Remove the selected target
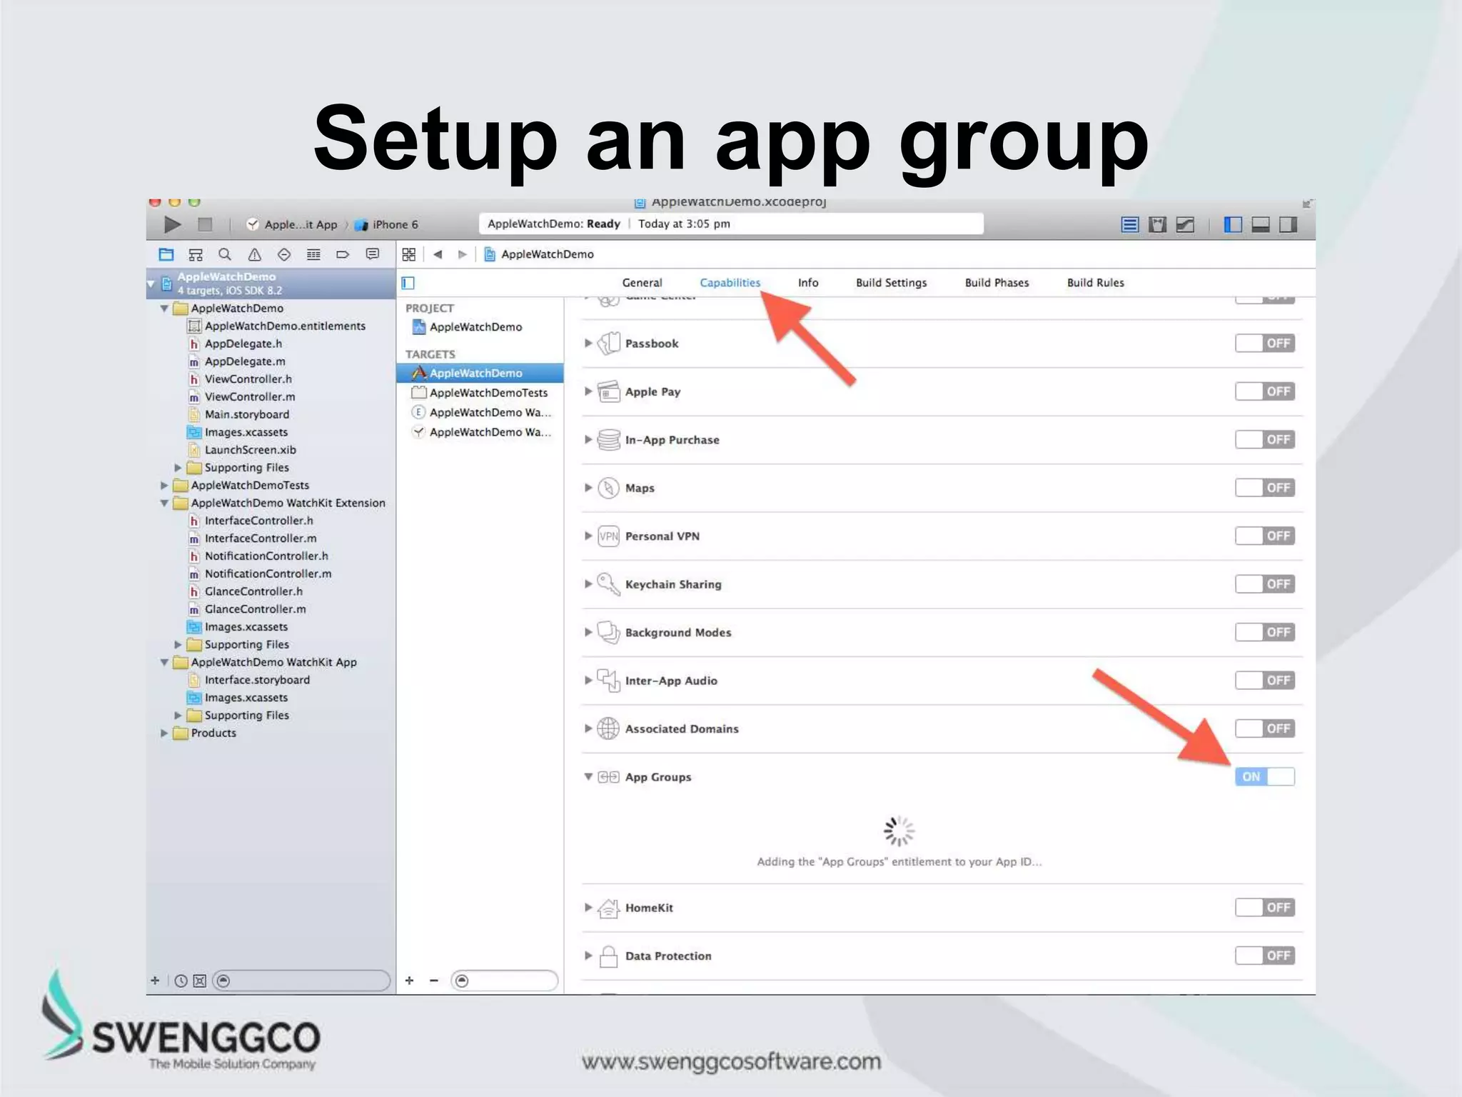 coord(433,981)
